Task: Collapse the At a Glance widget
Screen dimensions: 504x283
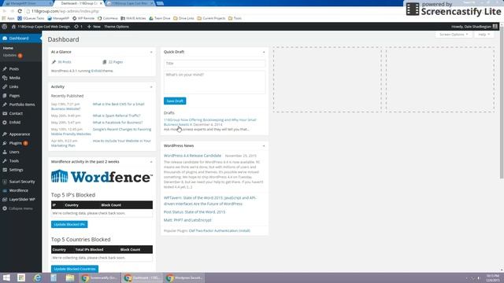Action: coord(151,52)
